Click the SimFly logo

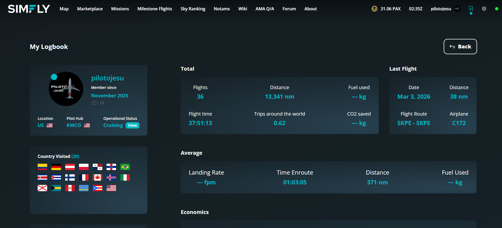pos(29,9)
